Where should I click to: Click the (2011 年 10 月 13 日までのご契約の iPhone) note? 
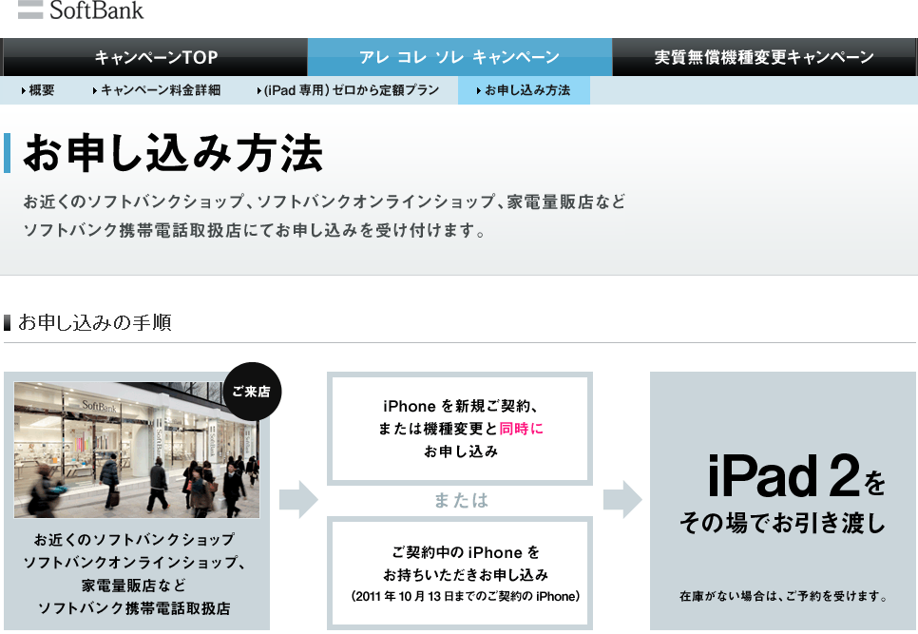(466, 597)
